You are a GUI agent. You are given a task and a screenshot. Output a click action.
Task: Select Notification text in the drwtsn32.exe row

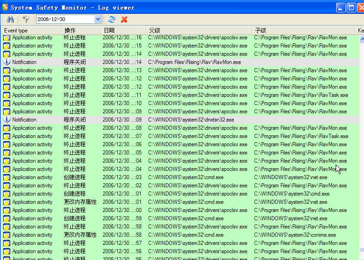[24, 120]
